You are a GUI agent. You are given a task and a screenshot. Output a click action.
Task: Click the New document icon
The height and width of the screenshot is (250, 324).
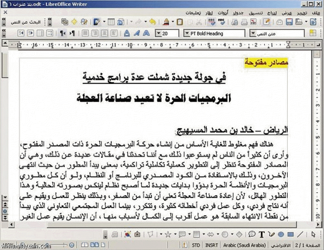313,22
